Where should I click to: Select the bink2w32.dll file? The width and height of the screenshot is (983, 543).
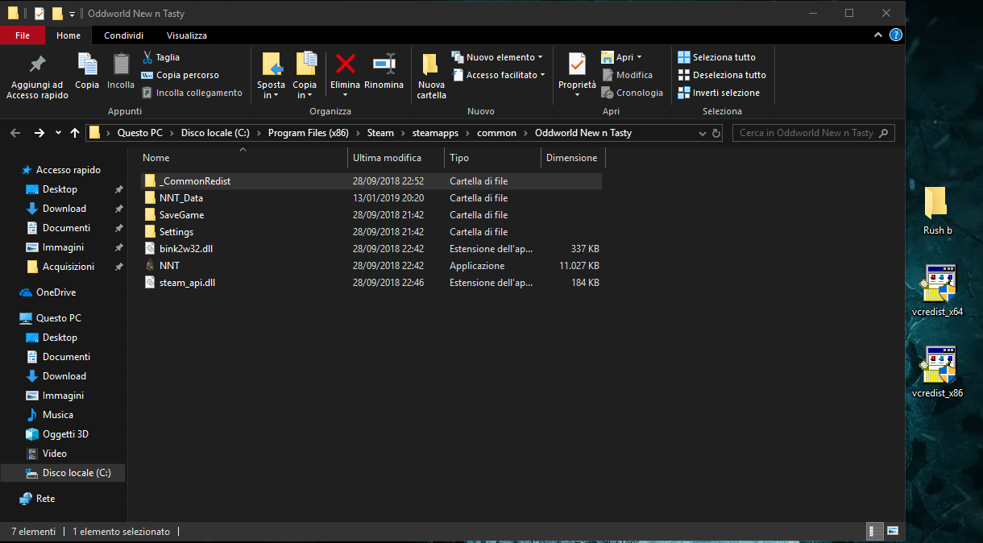371,249
